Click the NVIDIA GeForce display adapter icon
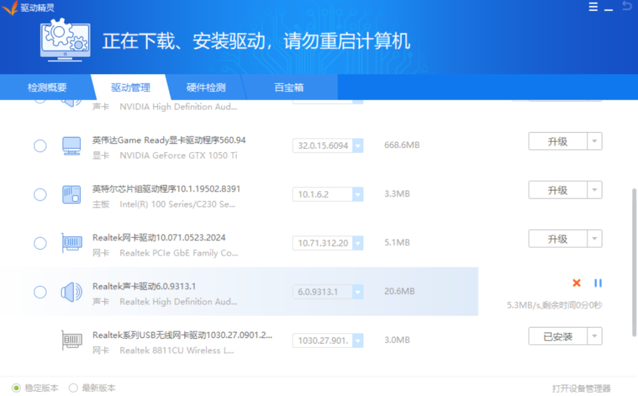This screenshot has width=638, height=396. 71,144
